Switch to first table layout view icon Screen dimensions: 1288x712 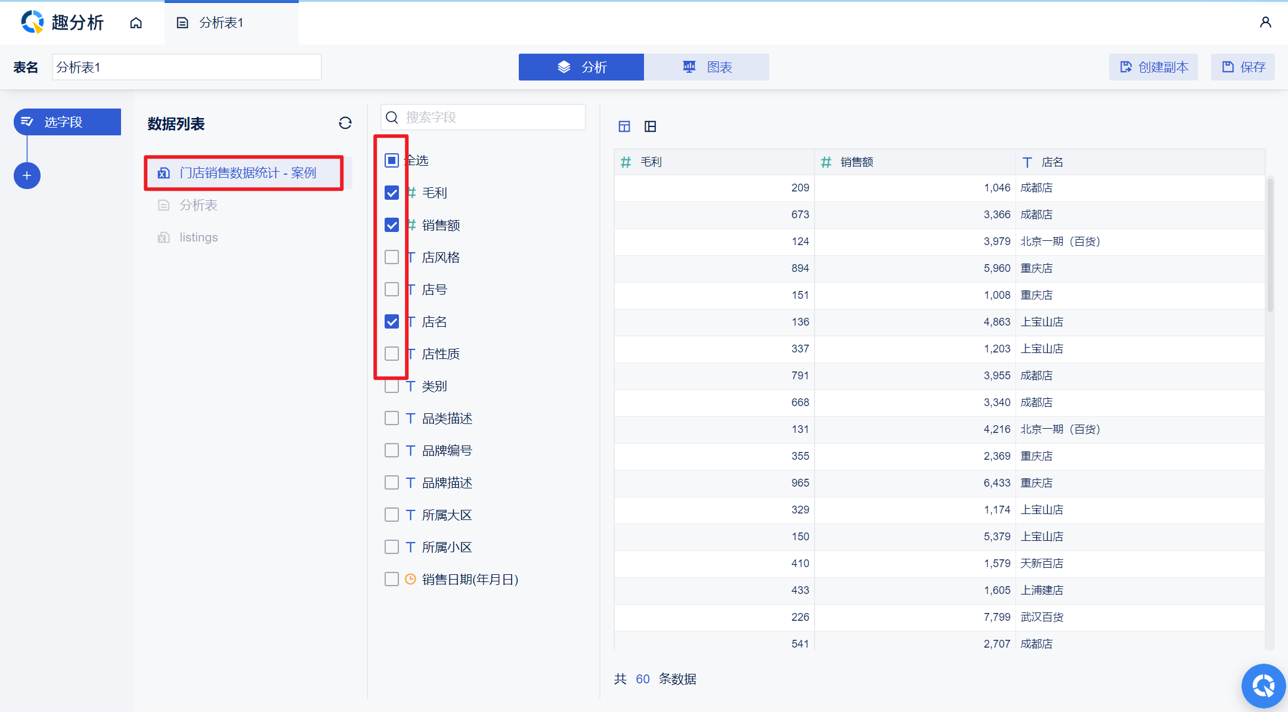[624, 126]
